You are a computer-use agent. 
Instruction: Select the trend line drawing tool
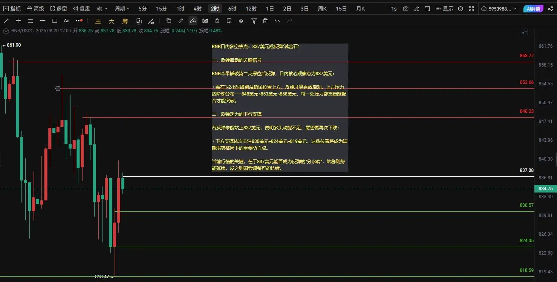(x=6, y=21)
